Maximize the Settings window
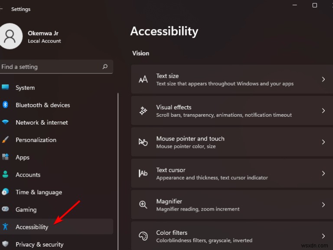 [314, 5]
